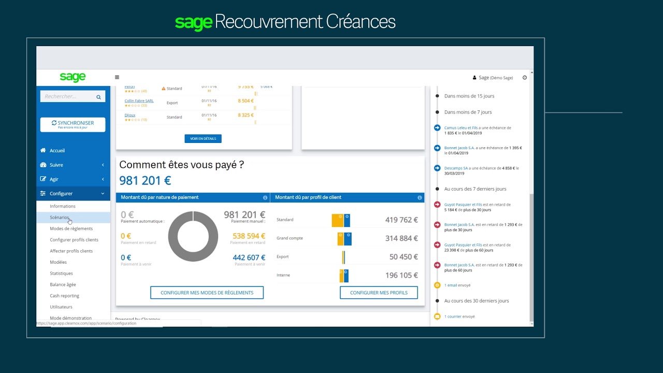
Task: Click the Export profile bar chart segment
Action: [x=343, y=256]
